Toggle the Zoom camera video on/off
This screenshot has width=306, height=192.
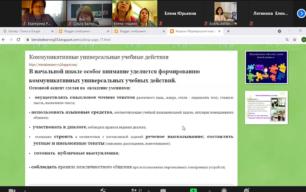(11, 190)
